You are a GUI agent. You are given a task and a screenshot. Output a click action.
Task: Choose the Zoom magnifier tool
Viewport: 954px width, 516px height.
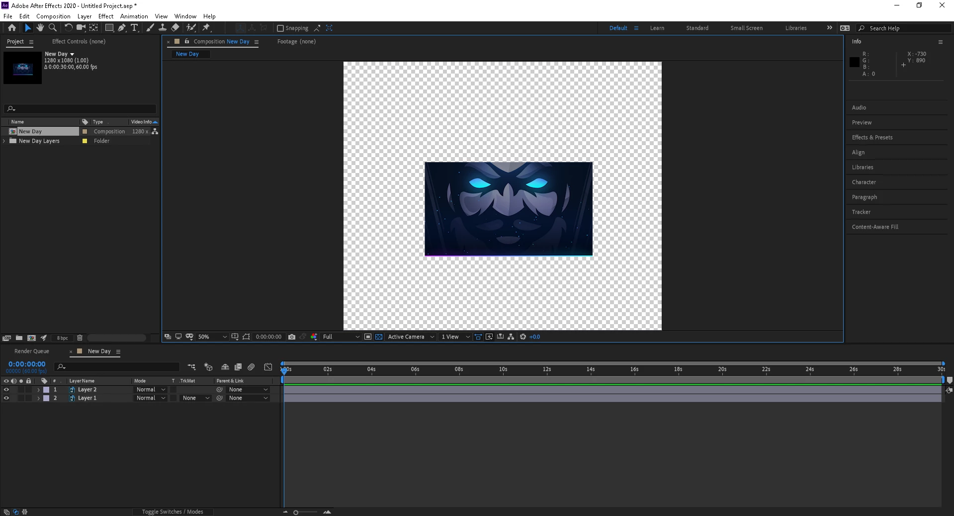click(x=53, y=28)
